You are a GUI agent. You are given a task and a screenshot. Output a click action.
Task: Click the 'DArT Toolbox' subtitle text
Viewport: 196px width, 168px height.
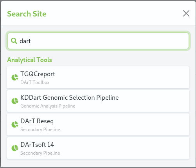[35, 82]
